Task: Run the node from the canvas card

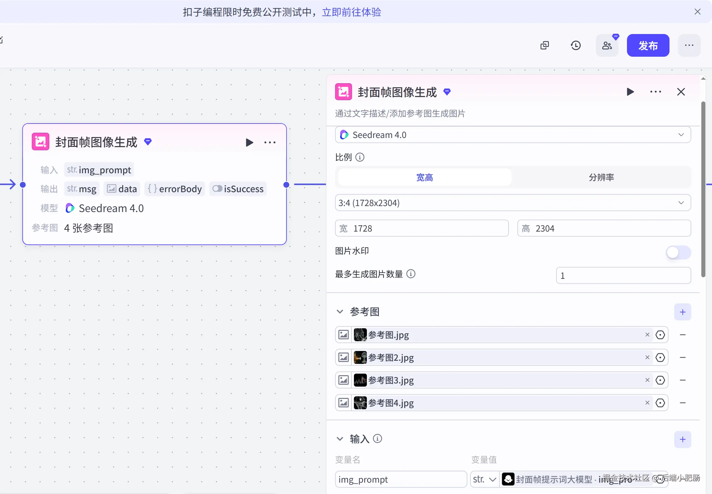Action: click(x=249, y=142)
